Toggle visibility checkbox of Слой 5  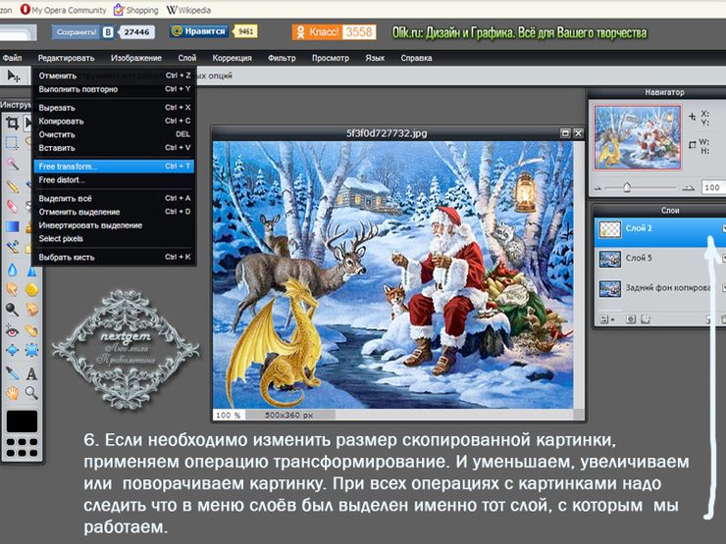click(x=724, y=258)
